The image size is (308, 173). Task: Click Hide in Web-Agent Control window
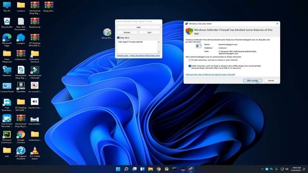139,27
